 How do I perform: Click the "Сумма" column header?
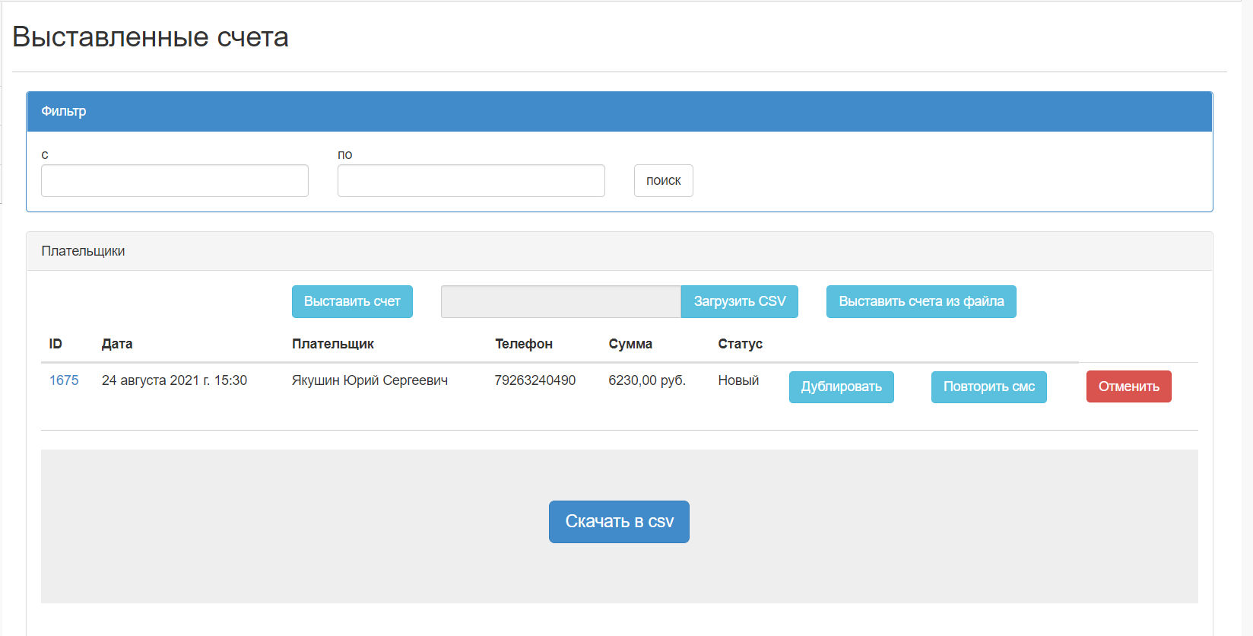(630, 344)
